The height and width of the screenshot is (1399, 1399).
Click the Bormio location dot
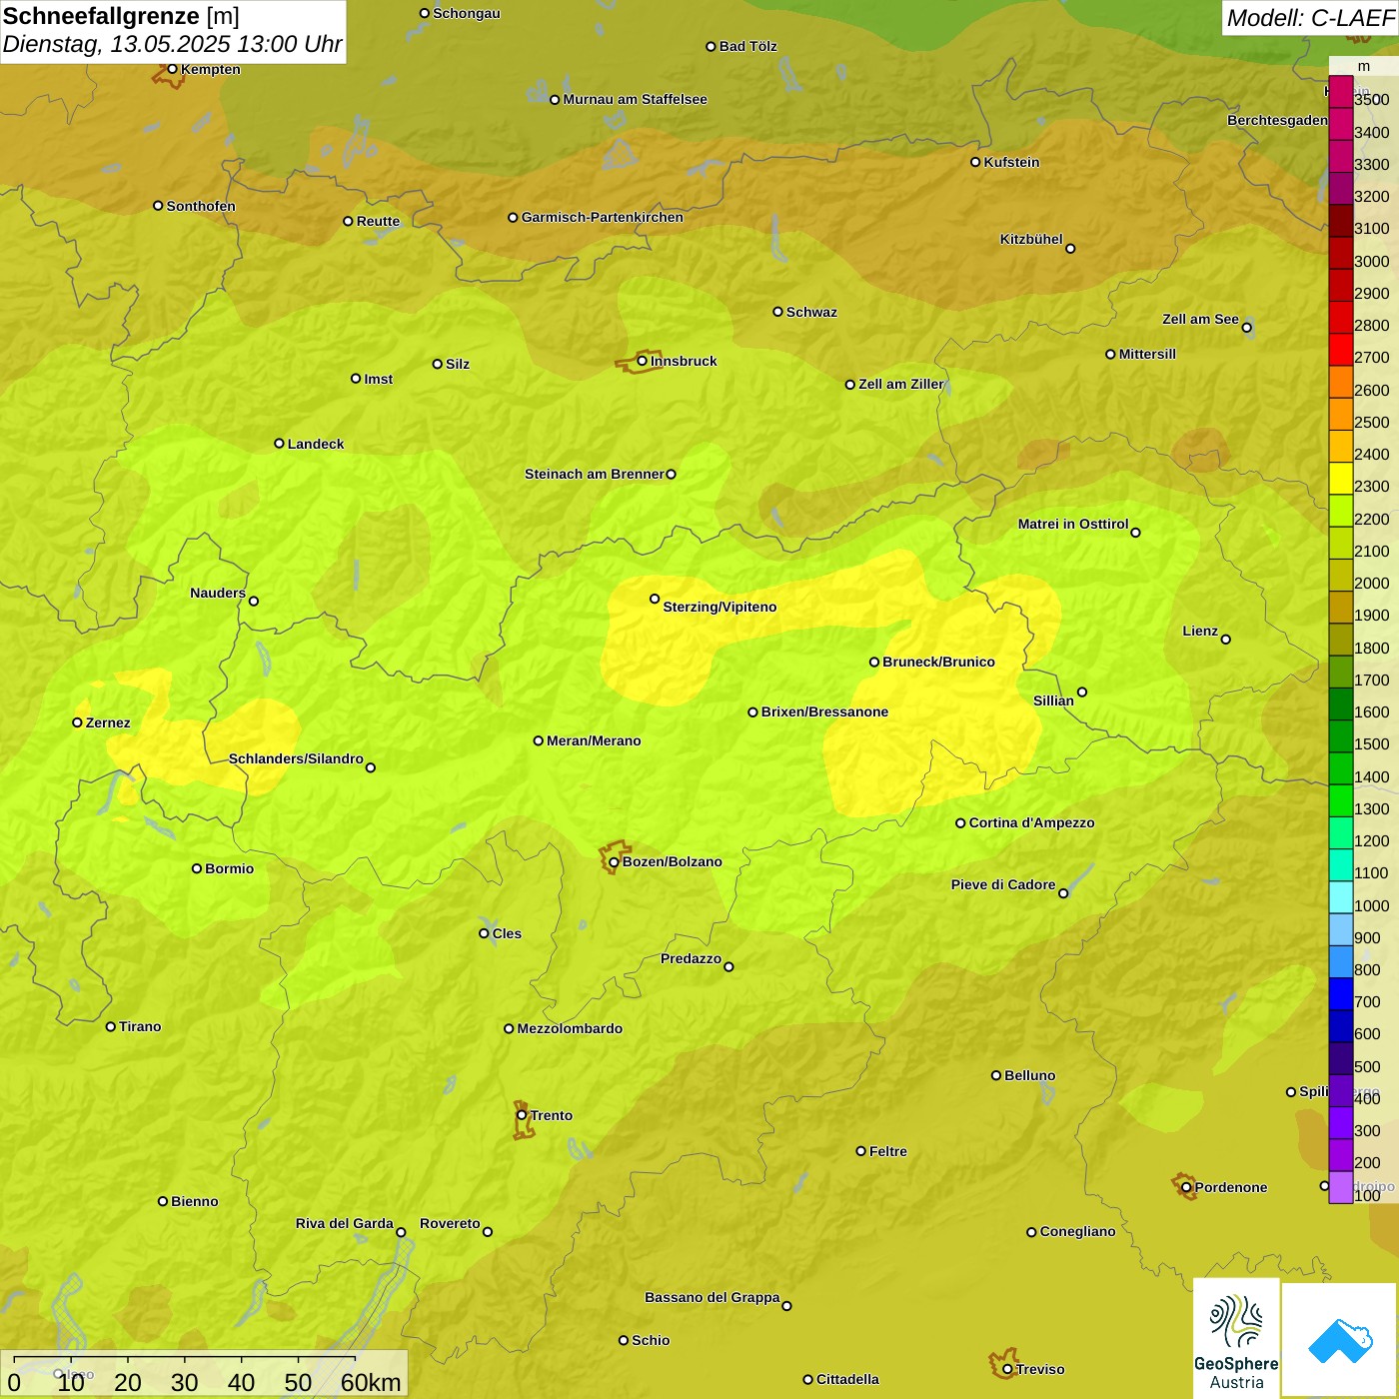point(197,868)
